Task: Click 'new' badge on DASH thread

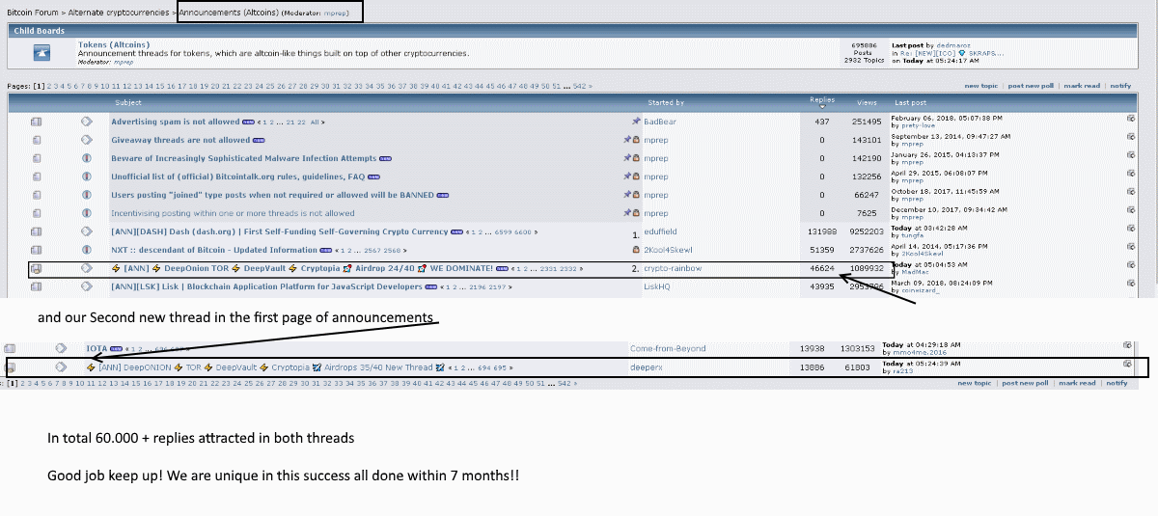Action: pyautogui.click(x=457, y=232)
